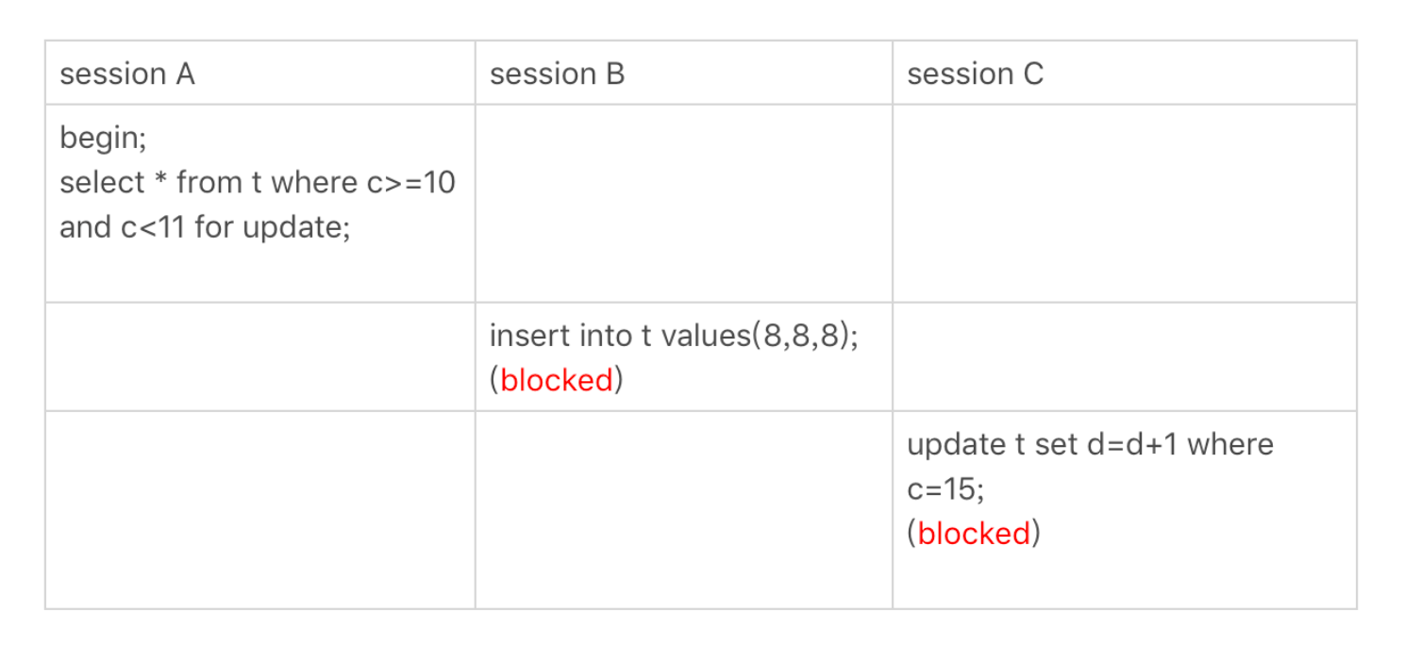Click the words "for update;" in session A
Screen dimensions: 1404x645
(273, 227)
